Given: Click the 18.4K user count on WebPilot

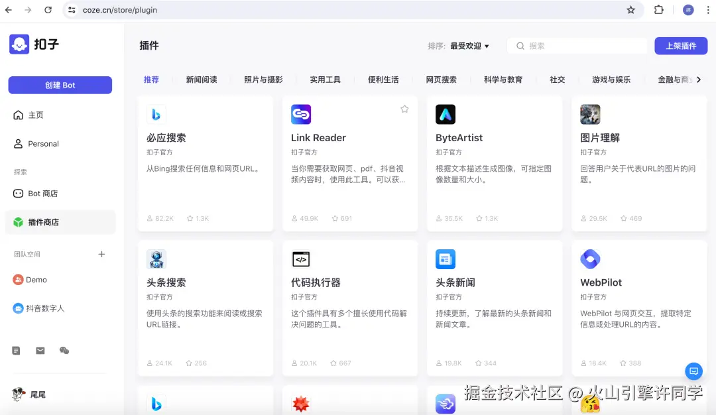Looking at the screenshot, I should 593,363.
